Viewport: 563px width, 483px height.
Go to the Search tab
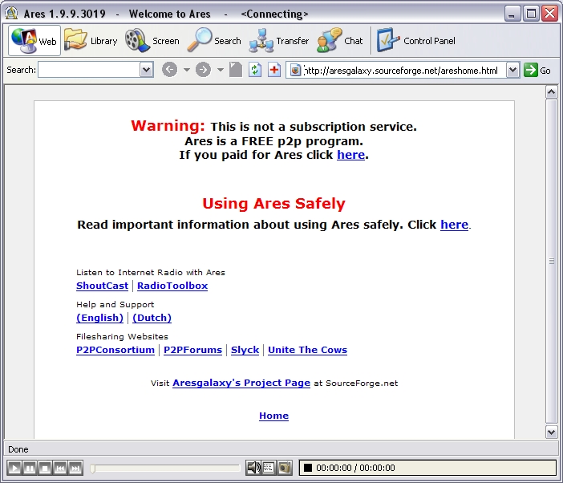[214, 41]
